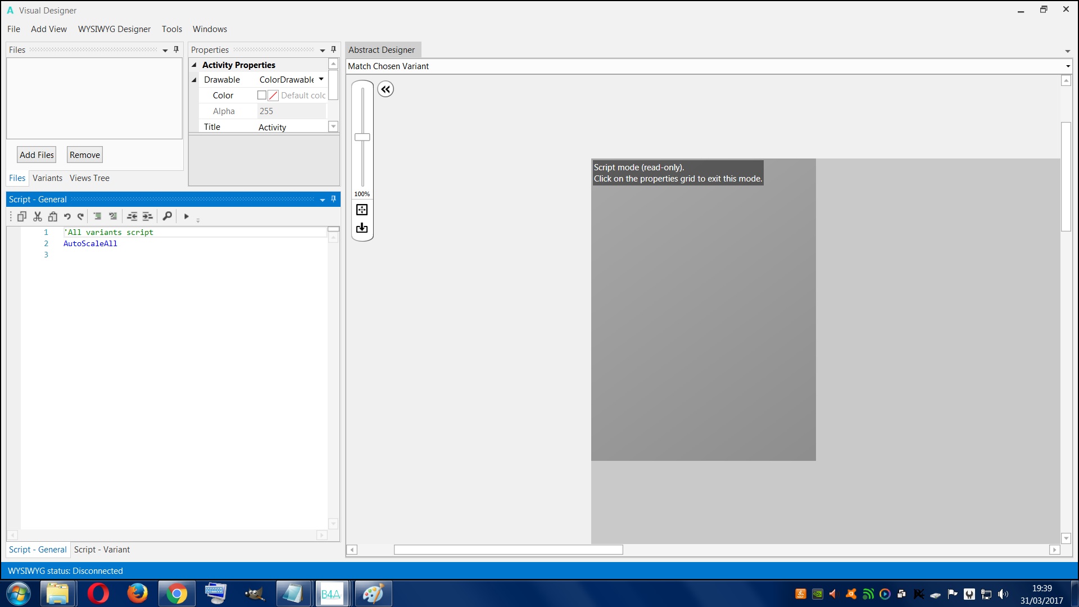The width and height of the screenshot is (1079, 607).
Task: Pin the Script - General panel
Action: (x=333, y=199)
